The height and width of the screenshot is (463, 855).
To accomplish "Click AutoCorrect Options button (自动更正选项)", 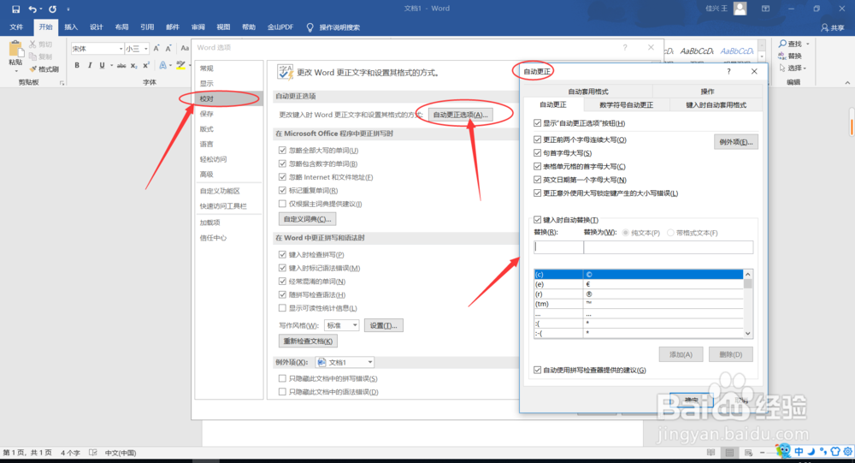I will click(x=460, y=115).
